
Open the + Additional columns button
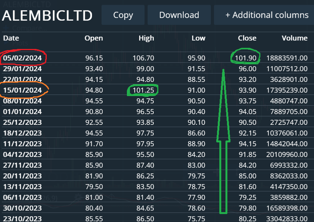coord(264,15)
